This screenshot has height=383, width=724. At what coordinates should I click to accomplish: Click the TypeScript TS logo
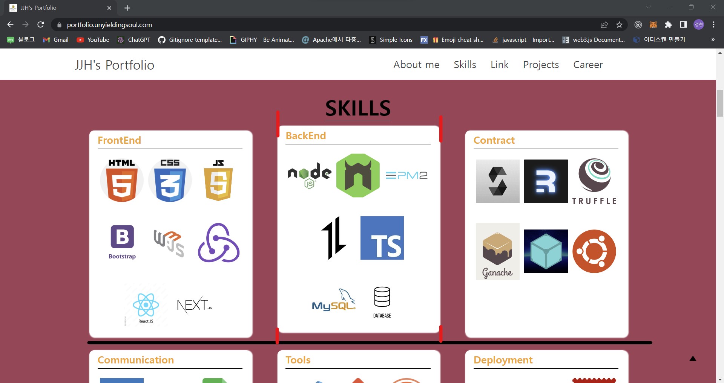pyautogui.click(x=382, y=238)
